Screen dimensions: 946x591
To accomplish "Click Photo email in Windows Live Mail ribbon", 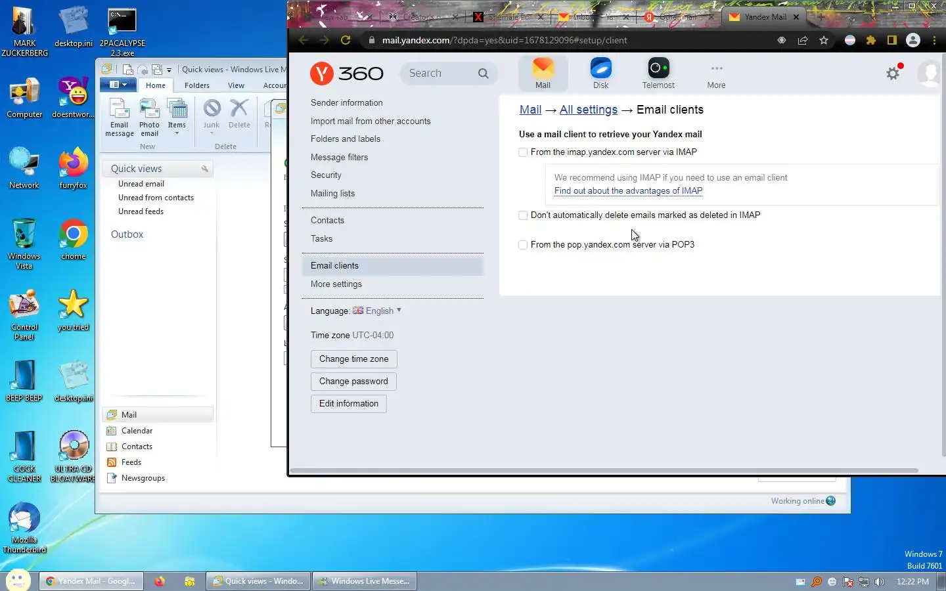I will 149,118.
